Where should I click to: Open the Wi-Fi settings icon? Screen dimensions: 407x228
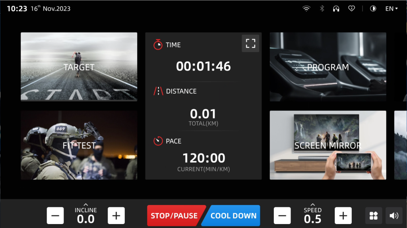(306, 9)
